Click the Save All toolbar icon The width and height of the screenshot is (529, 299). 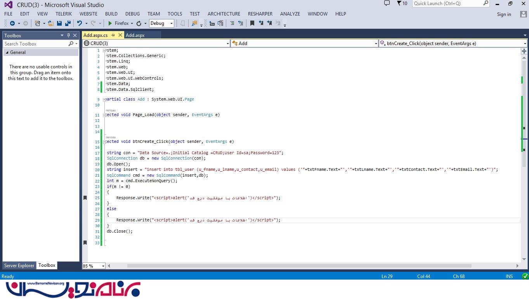pos(67,23)
